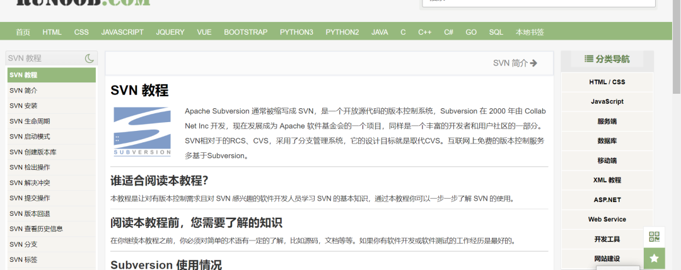Image resolution: width=681 pixels, height=270 pixels.
Task: Open PYTHON2 in the navigation bar
Action: point(342,32)
